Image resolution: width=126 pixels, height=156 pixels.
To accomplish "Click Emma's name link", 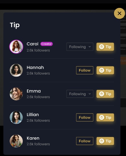I will (x=34, y=91).
